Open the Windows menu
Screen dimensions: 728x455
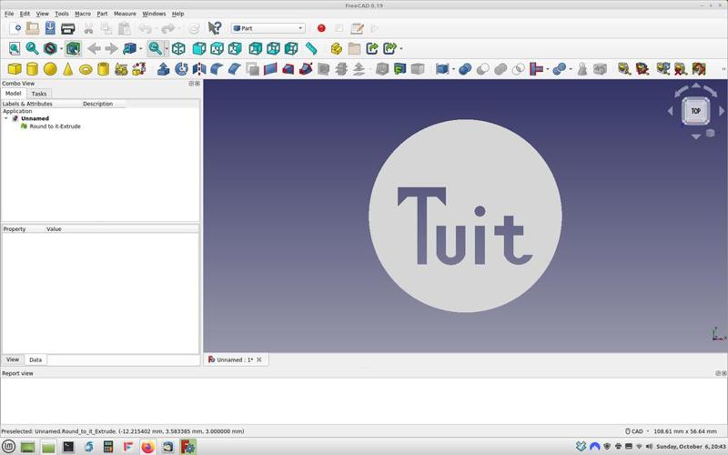[x=154, y=14]
